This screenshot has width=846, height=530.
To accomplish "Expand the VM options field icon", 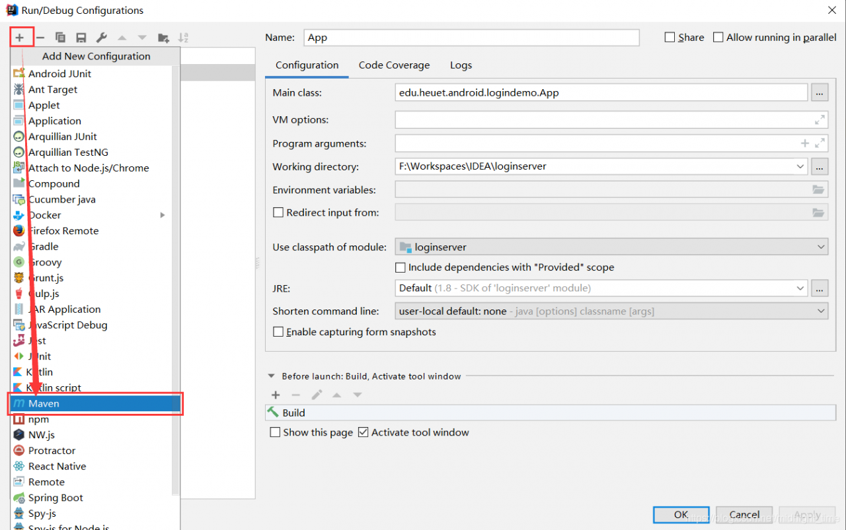I will click(x=820, y=120).
